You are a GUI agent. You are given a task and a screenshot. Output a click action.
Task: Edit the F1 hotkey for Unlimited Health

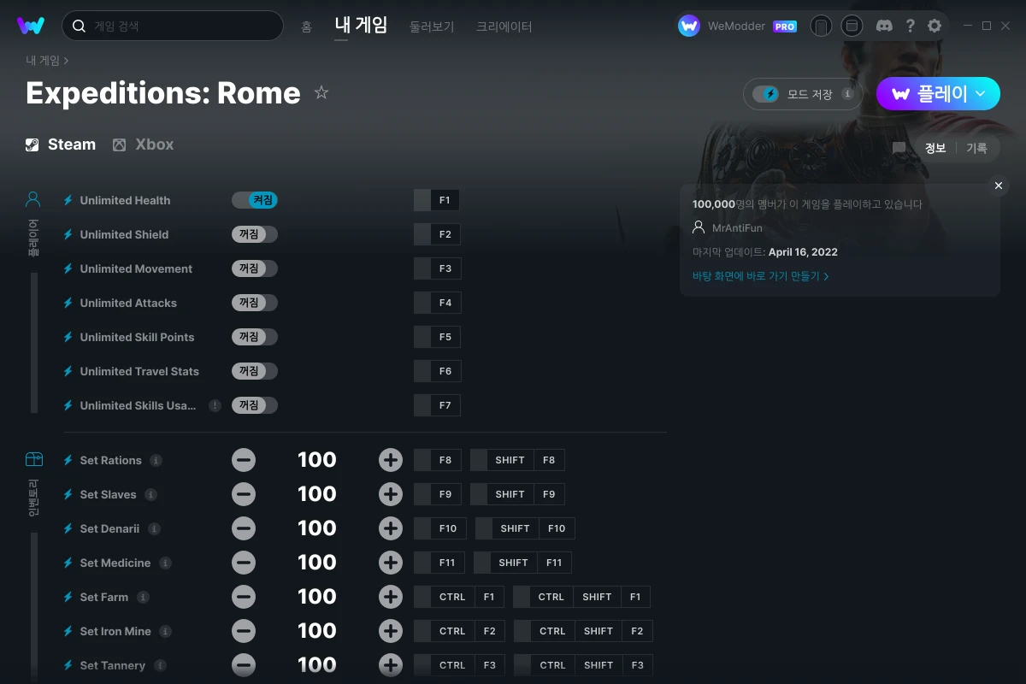[437, 200]
